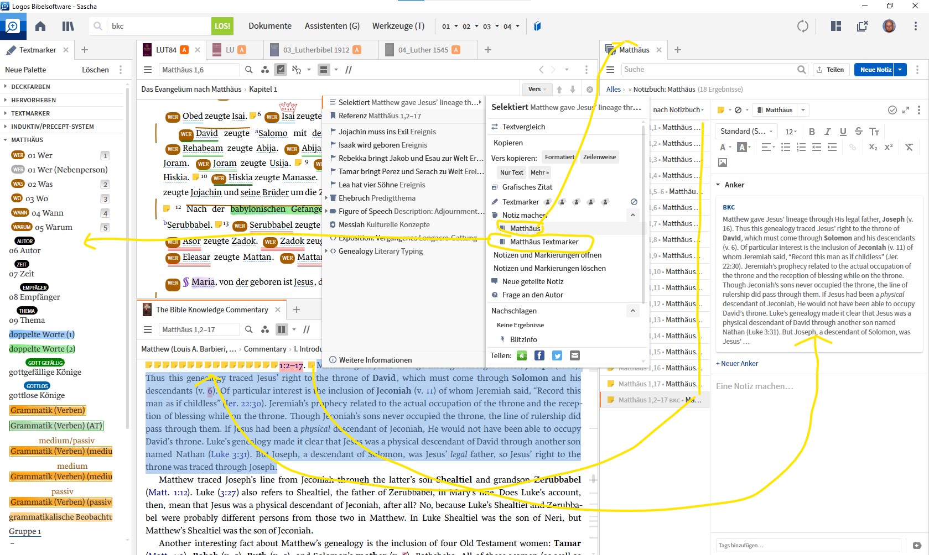The image size is (929, 555).
Task: Apply subscript formatting in note
Action: click(873, 147)
